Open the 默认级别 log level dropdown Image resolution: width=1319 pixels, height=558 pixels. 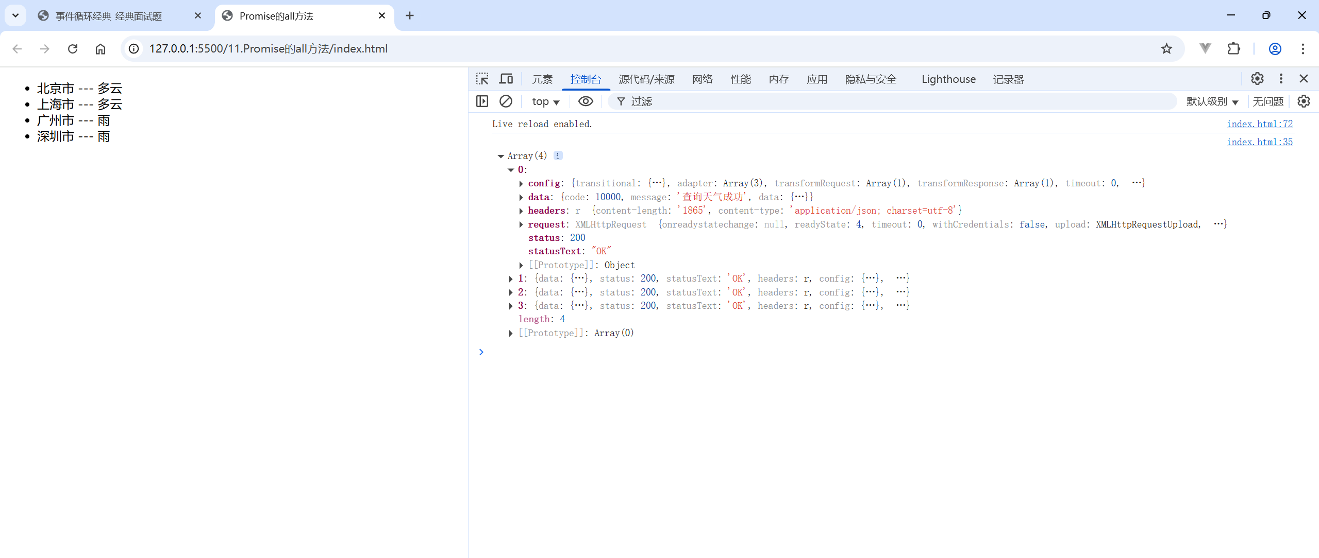pos(1212,101)
